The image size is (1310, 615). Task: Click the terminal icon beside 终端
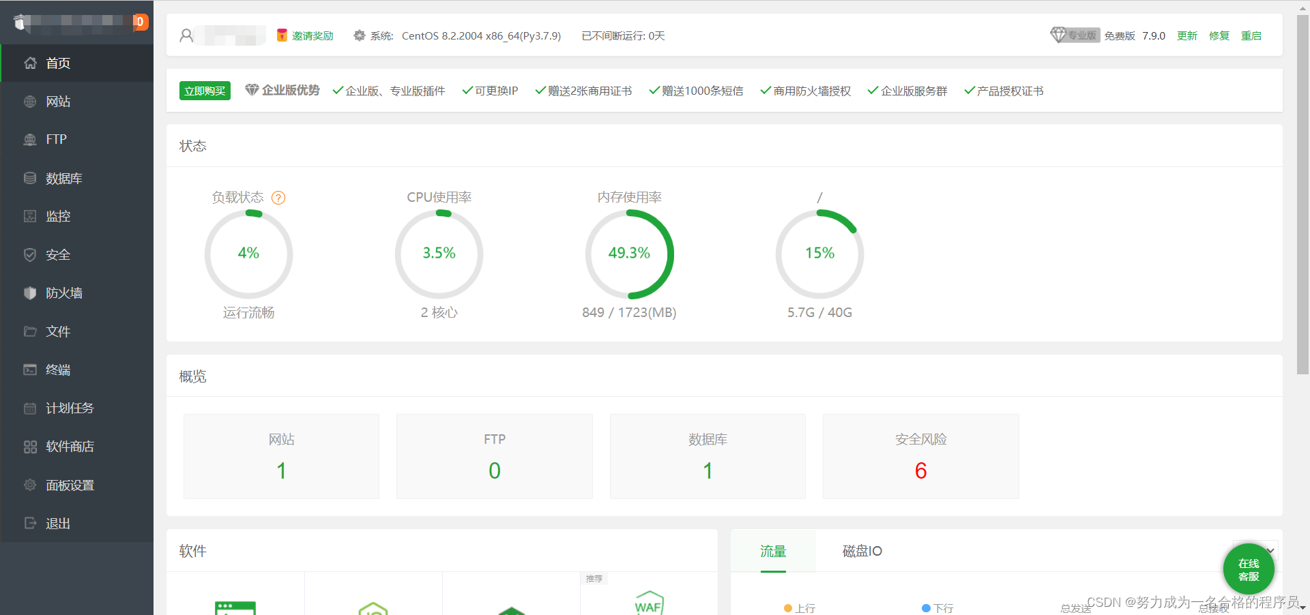[30, 370]
